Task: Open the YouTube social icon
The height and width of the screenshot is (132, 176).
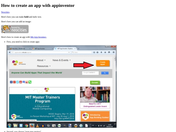Action: [21, 82]
